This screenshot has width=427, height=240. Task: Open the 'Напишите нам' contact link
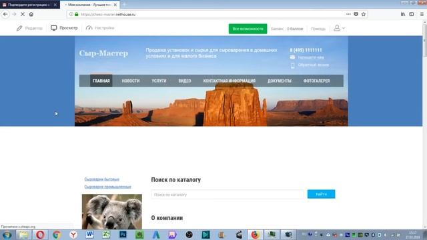point(311,57)
